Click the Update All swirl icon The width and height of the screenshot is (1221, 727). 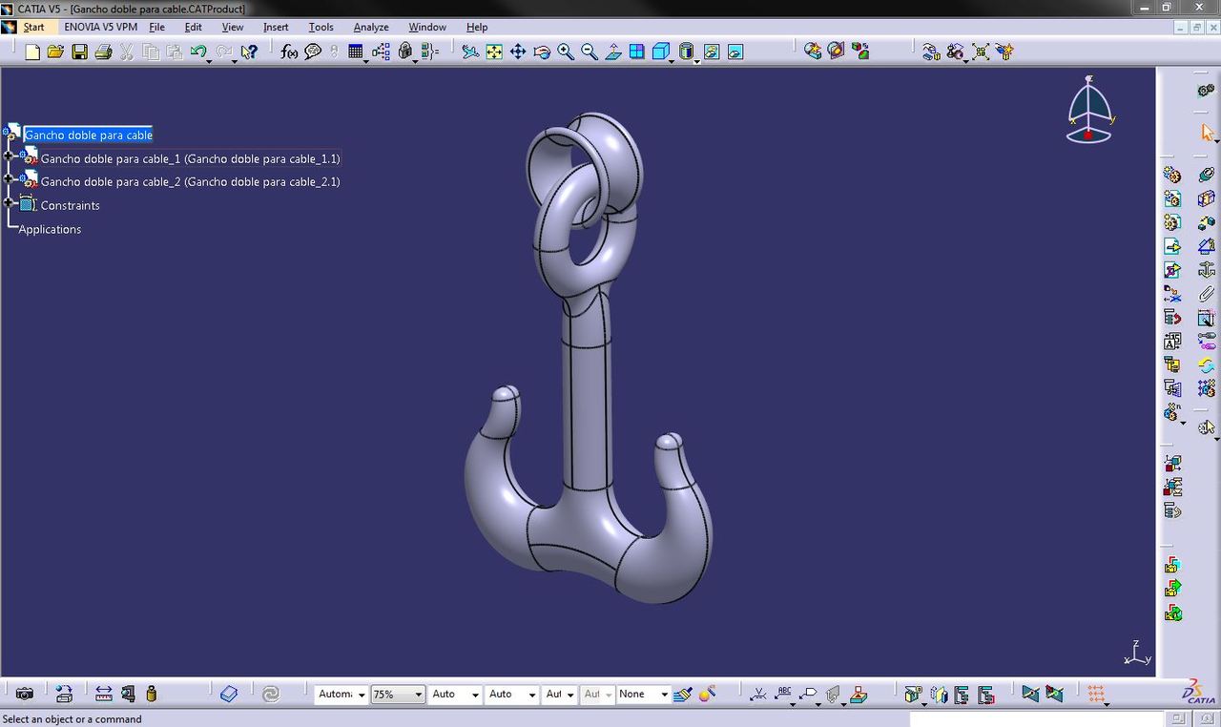click(271, 694)
